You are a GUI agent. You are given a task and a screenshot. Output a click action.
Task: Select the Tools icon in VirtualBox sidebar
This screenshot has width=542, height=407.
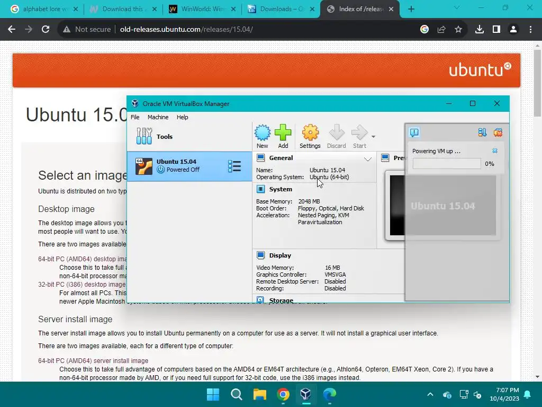pos(144,136)
